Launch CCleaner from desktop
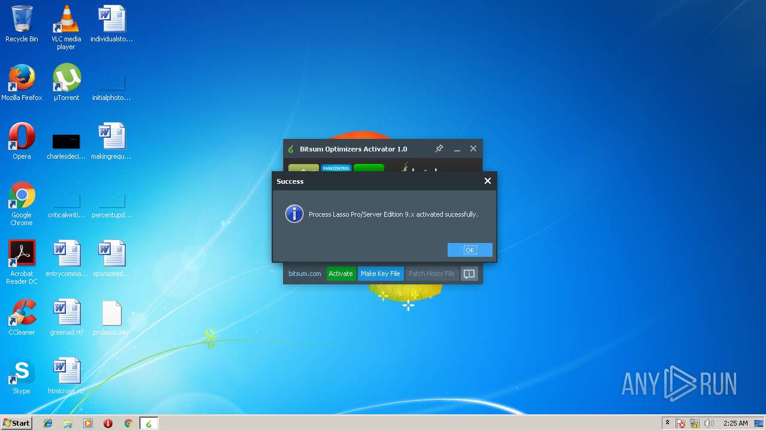This screenshot has width=766, height=431. coord(22,317)
